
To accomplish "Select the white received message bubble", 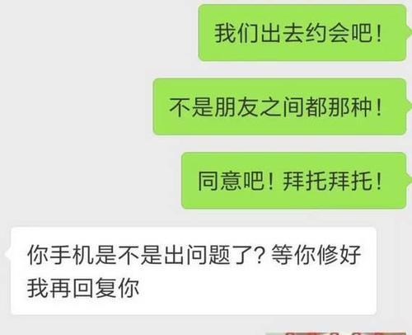I will (194, 271).
